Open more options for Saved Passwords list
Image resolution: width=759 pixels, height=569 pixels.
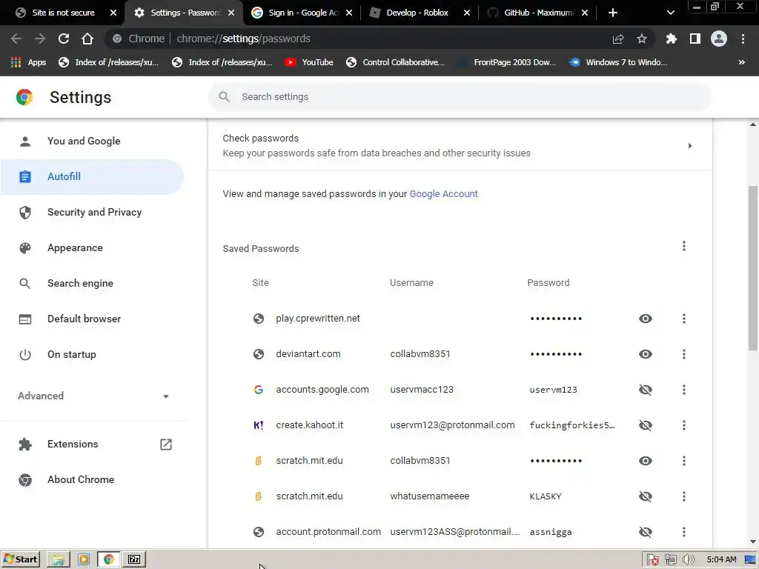pos(684,246)
